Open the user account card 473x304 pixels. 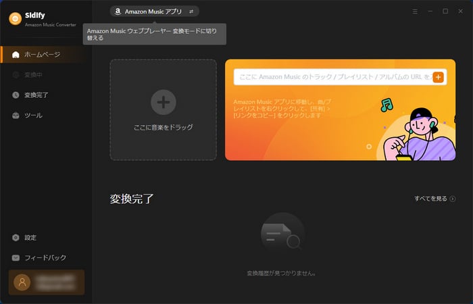47,282
